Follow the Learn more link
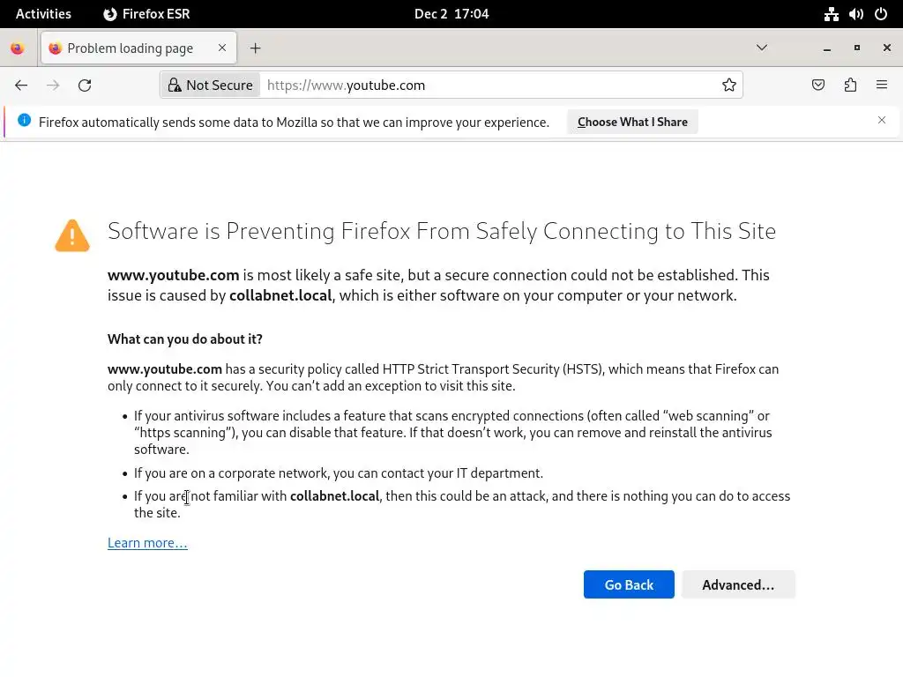 coord(147,543)
